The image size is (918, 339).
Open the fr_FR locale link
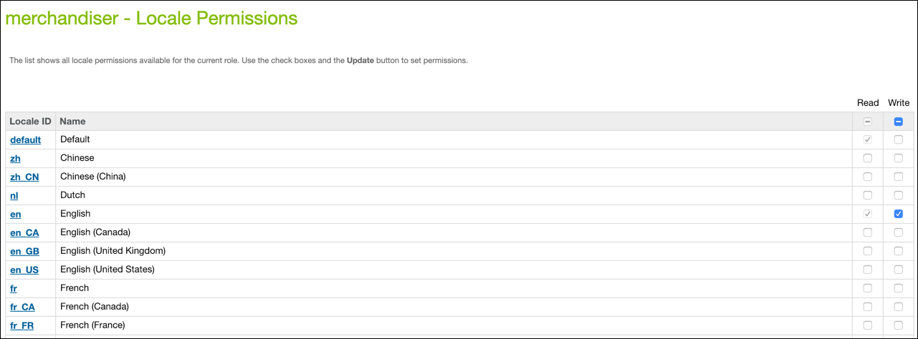[22, 325]
